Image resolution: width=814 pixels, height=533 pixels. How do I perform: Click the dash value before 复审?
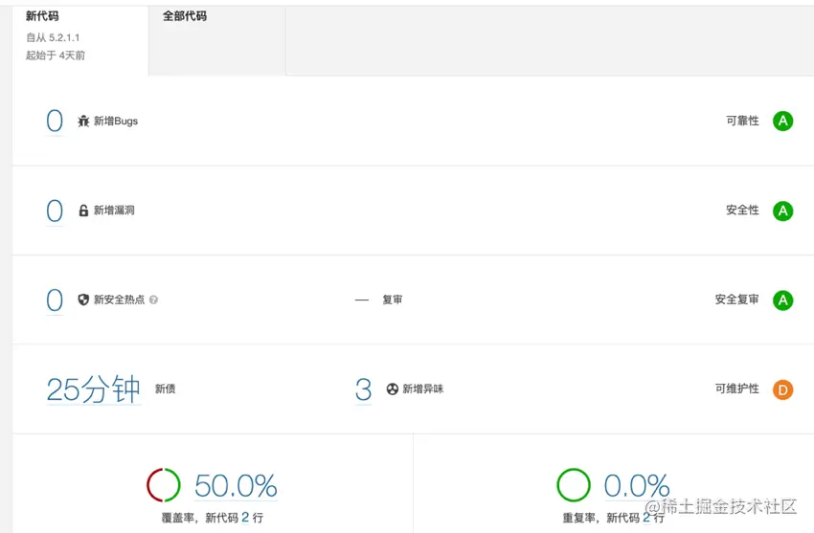tap(362, 300)
